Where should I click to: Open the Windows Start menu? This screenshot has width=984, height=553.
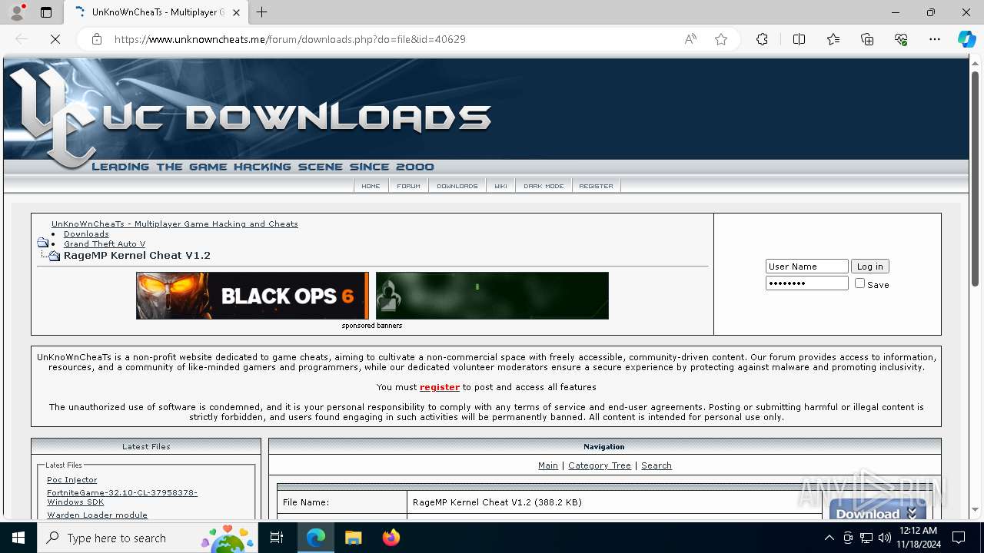point(18,538)
